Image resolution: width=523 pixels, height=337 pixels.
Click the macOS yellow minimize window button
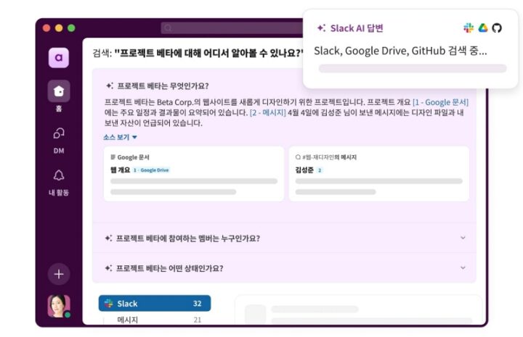(x=59, y=28)
